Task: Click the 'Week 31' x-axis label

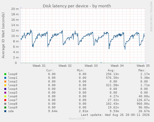Action: [x=39, y=66]
